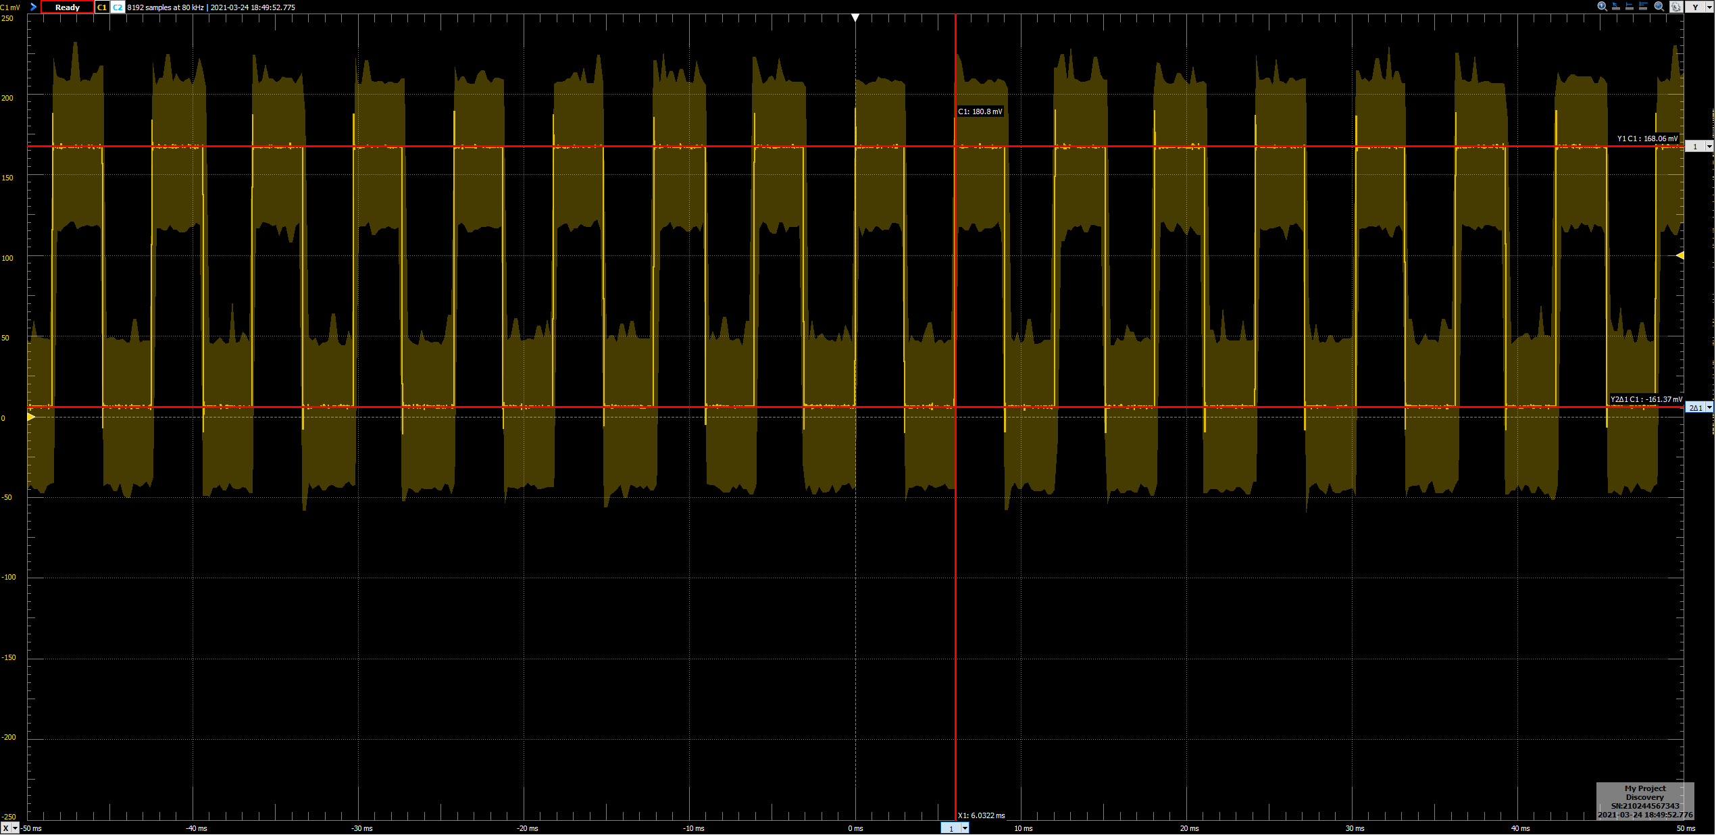Click the C1: 180.8 mV readout label
This screenshot has width=1716, height=835.
tap(980, 111)
